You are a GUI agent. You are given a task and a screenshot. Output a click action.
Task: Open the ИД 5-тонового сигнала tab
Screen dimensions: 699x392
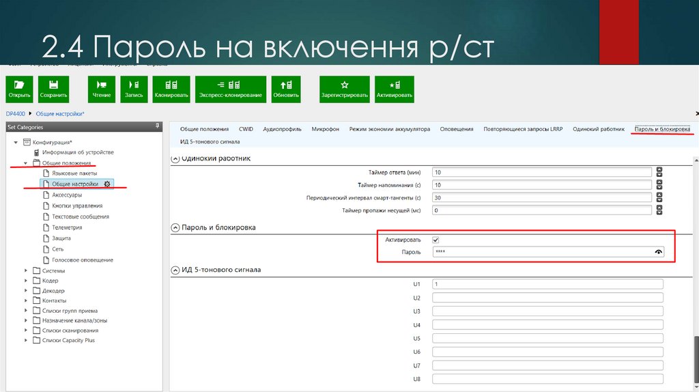(210, 141)
